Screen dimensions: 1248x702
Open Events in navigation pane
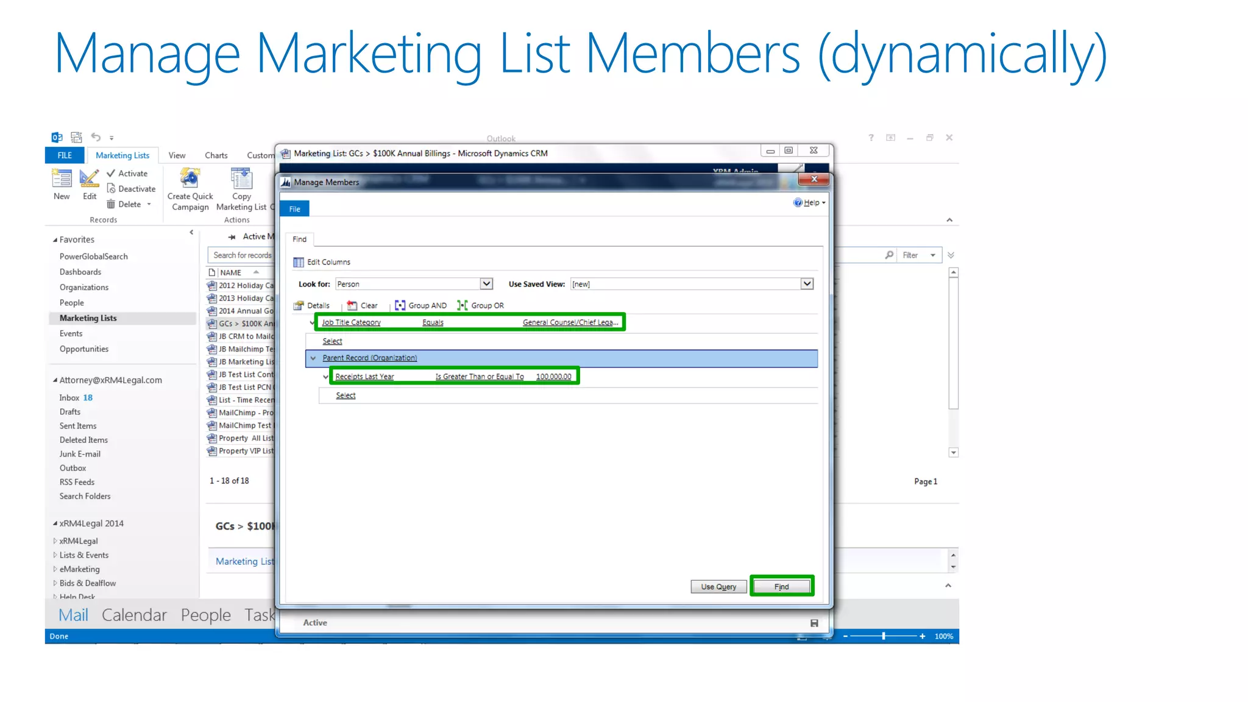pos(71,333)
